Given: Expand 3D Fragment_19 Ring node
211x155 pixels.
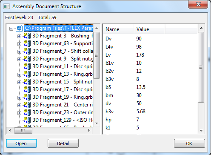Looking at the screenshot, I should pos(19,98).
